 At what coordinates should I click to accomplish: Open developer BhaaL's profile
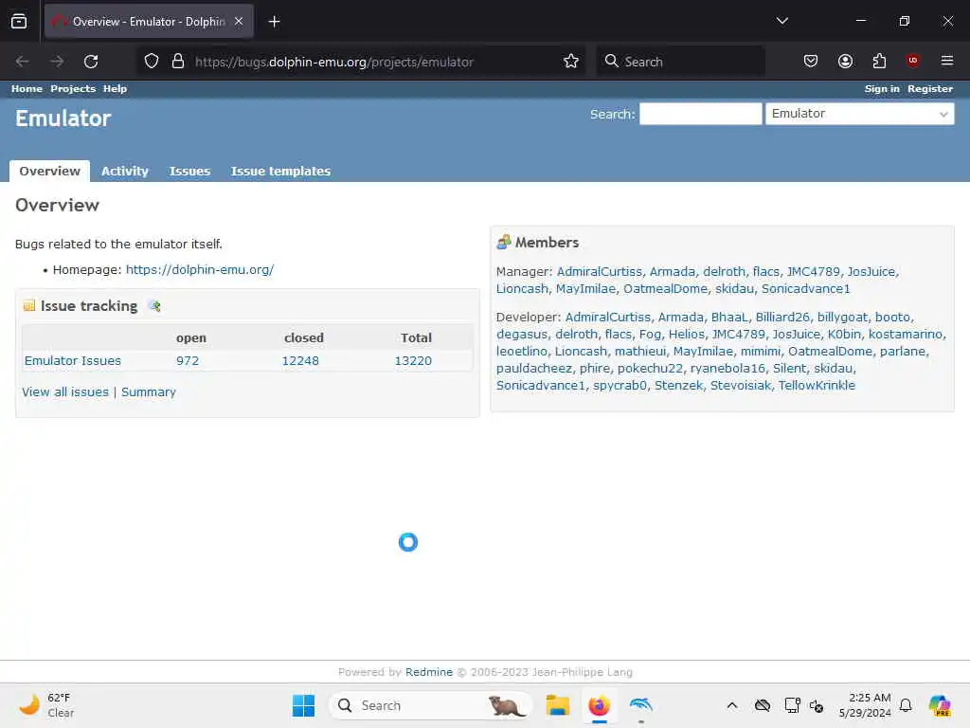(729, 317)
